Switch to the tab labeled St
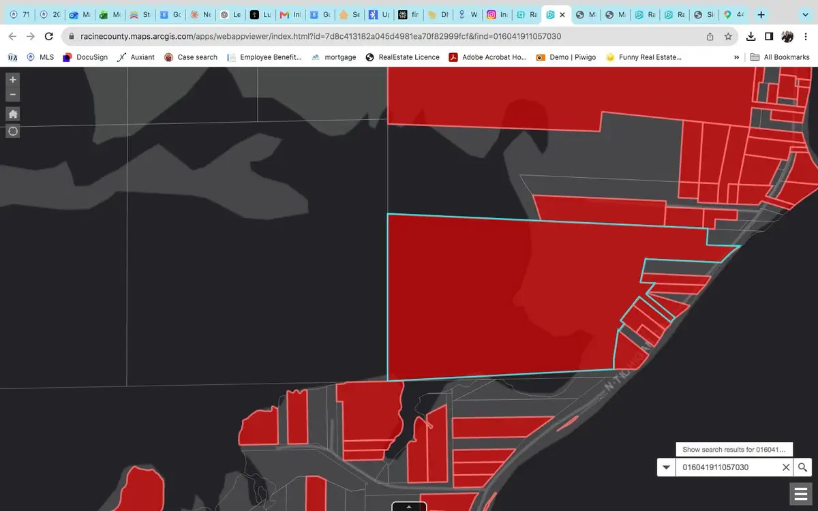 (x=140, y=14)
